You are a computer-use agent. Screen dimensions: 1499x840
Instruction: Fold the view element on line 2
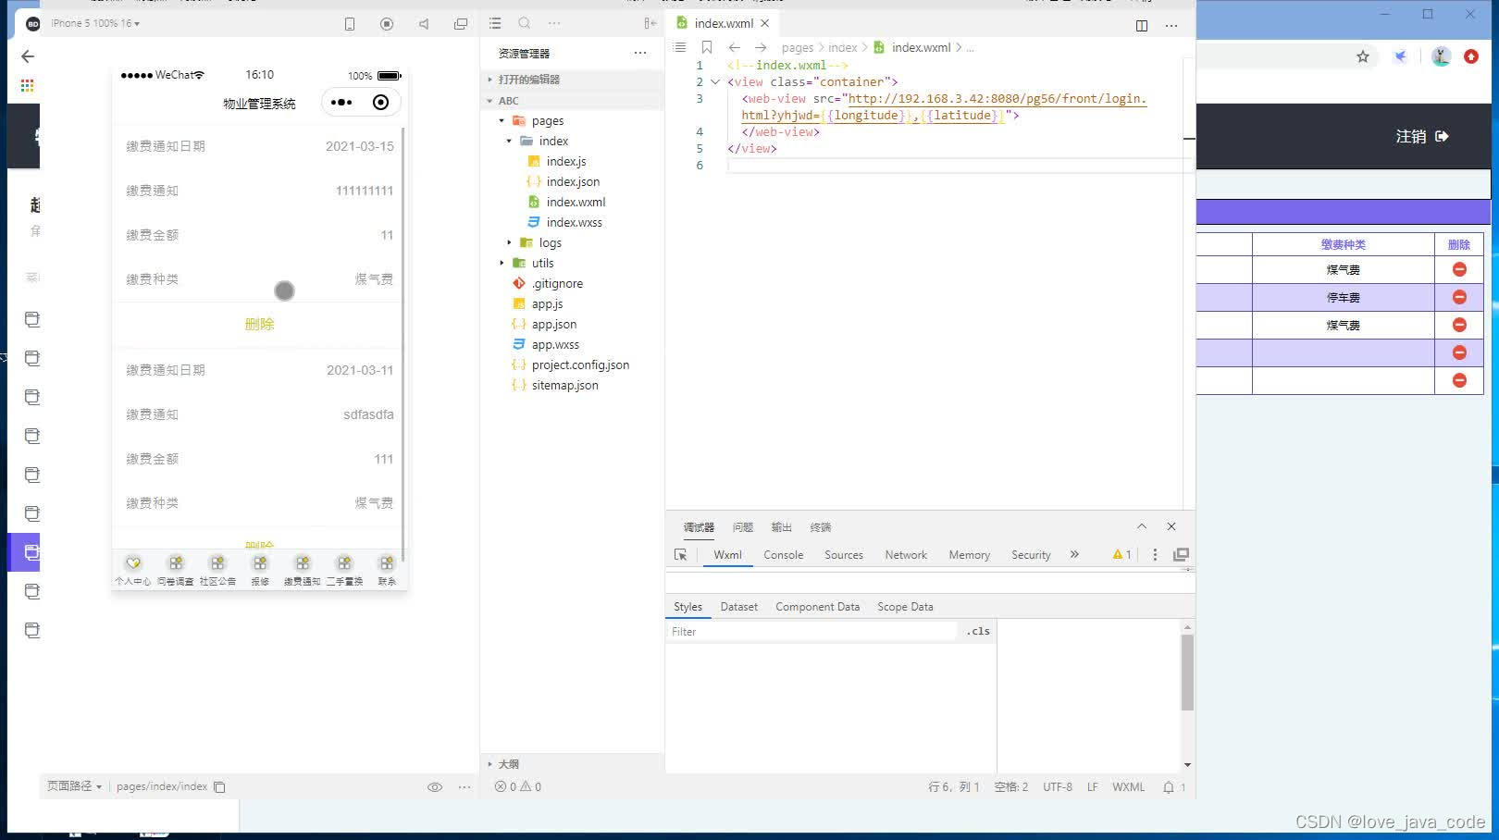click(x=715, y=82)
